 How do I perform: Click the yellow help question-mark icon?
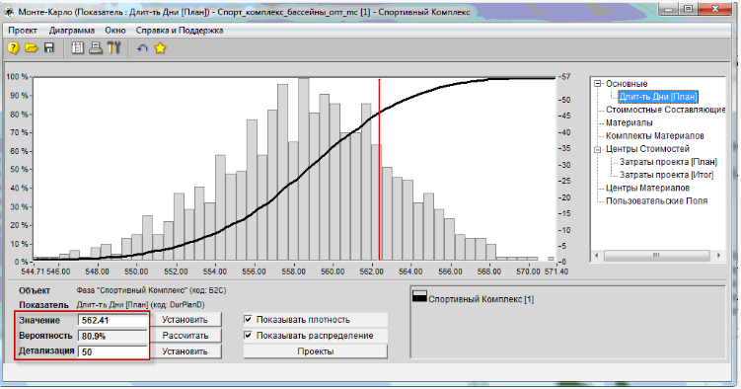(x=14, y=48)
